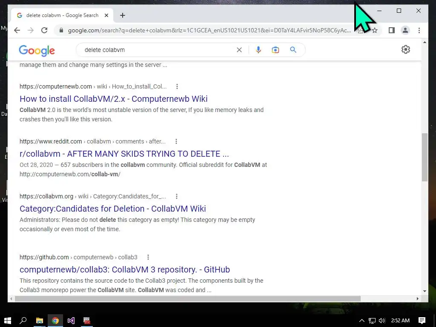Open 'Category:Candidates for Deletion' result
Screen dimensions: 436x327
click(112, 209)
